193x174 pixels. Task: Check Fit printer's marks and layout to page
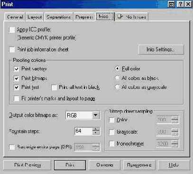click(17, 98)
